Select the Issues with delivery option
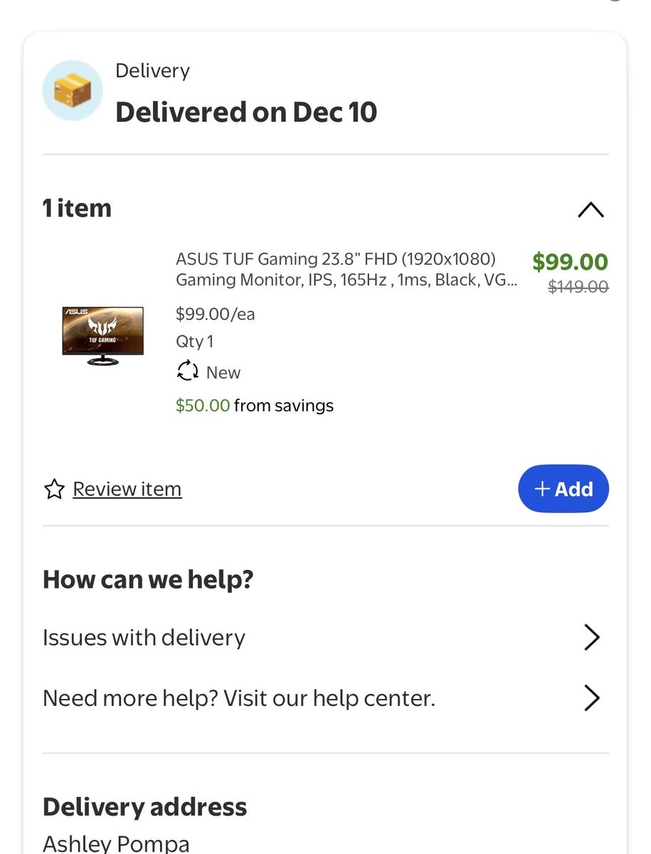 pyautogui.click(x=326, y=638)
